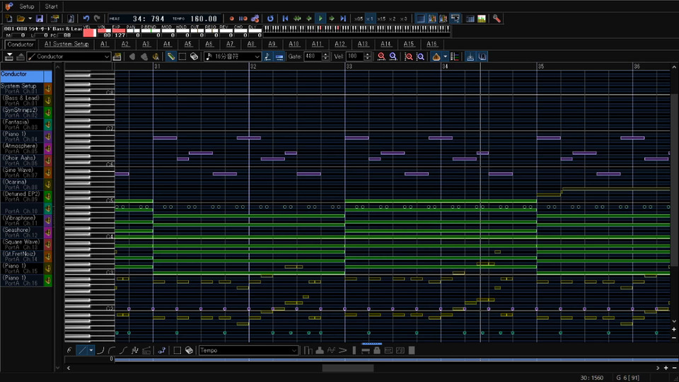Open settings with the wrench icon
Viewport: 679px width, 382px height.
[x=497, y=18]
